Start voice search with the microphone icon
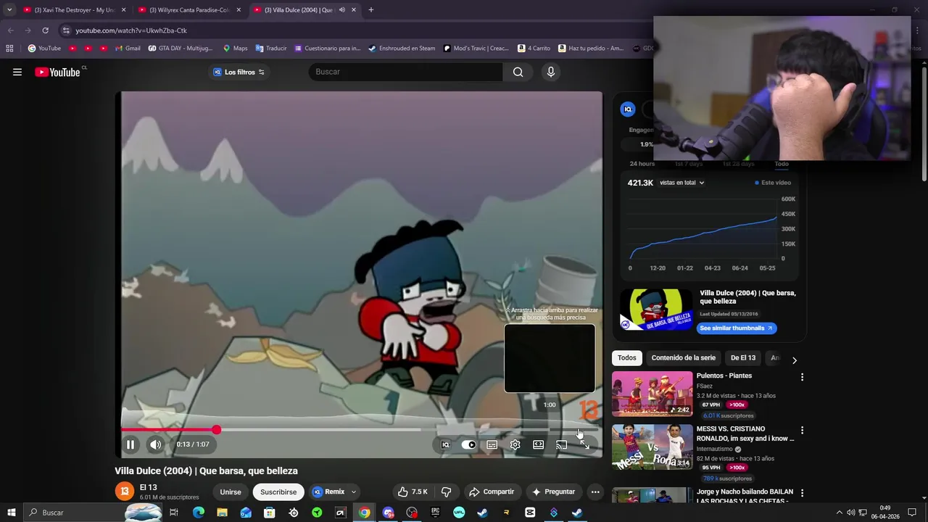This screenshot has height=522, width=928. [551, 72]
